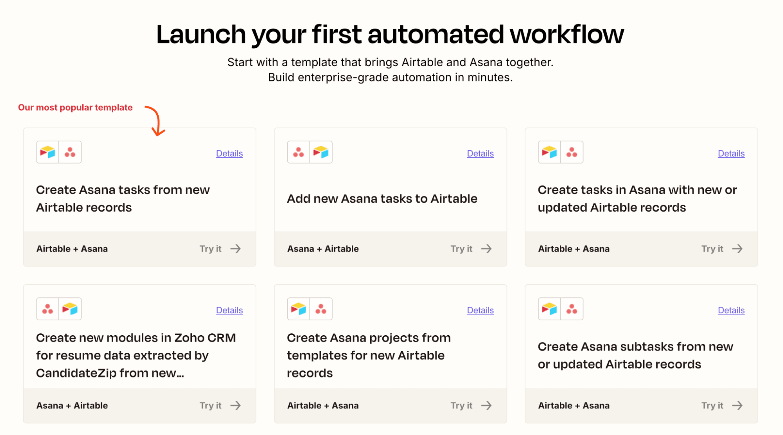Click 'Try it' on 'Add new Asana tasks to Airtable'

click(x=461, y=249)
